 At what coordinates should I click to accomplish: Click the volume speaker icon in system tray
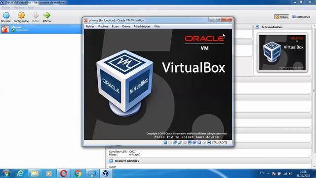click(290, 174)
